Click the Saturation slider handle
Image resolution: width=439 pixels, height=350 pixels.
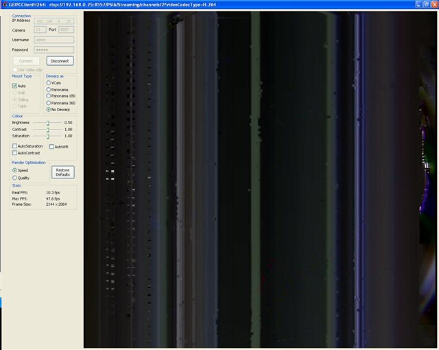(48, 137)
